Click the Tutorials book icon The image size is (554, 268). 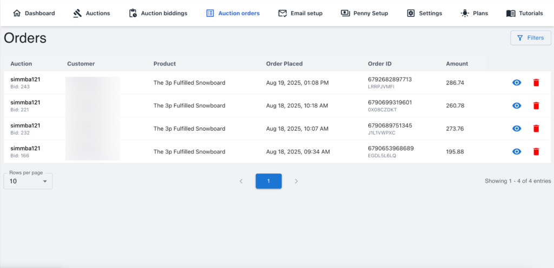(x=510, y=13)
